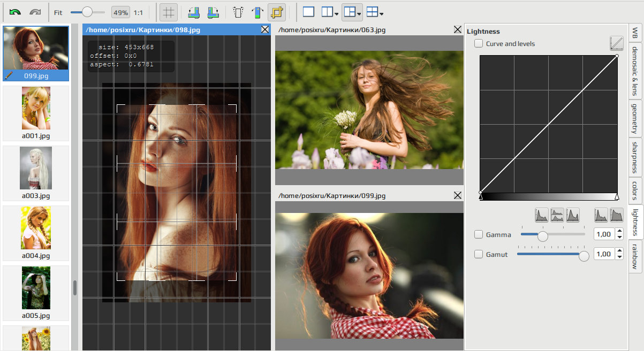Switch to the colors tab
The image size is (644, 351).
point(635,190)
